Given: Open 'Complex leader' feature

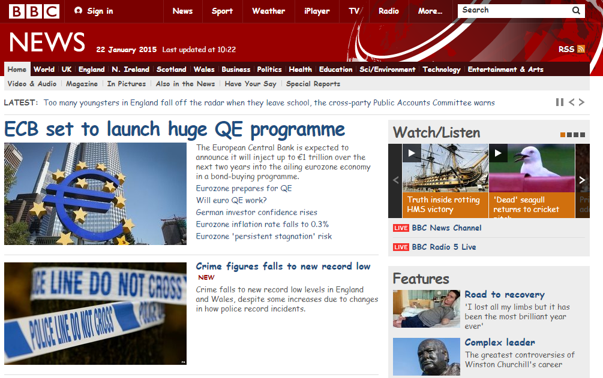Looking at the screenshot, I should pos(500,342).
